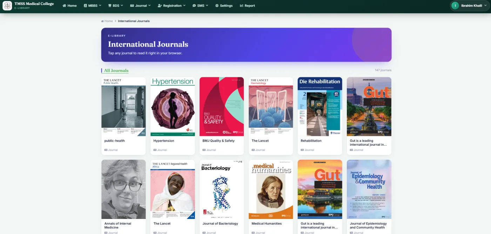This screenshot has width=491, height=234.
Task: Click the BDS tooth icon
Action: pyautogui.click(x=109, y=6)
